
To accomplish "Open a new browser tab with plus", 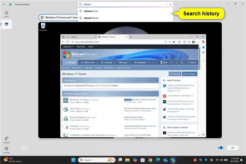I will [x=131, y=37].
